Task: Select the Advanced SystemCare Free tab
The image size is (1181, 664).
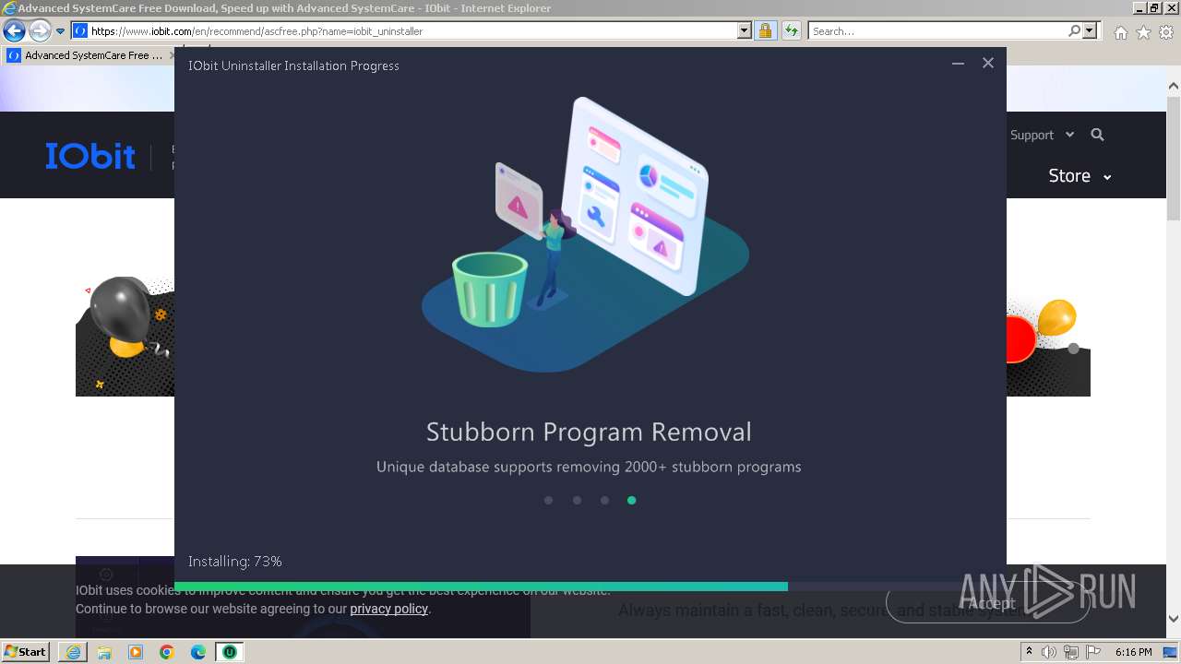Action: point(90,55)
